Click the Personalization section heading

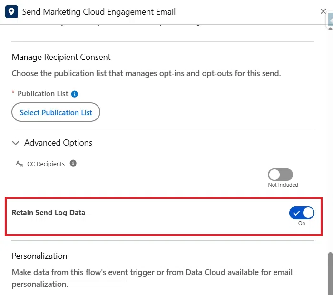pyautogui.click(x=39, y=256)
